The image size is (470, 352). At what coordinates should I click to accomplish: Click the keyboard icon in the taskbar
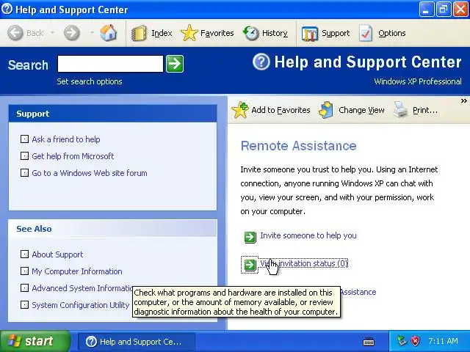pos(369,341)
